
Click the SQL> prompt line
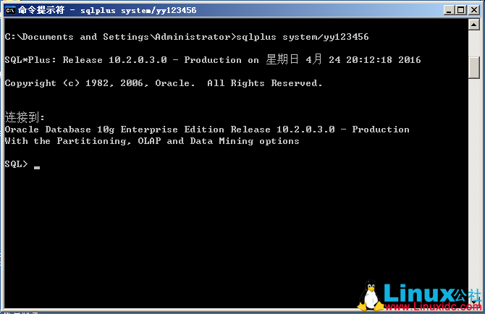tap(22, 164)
